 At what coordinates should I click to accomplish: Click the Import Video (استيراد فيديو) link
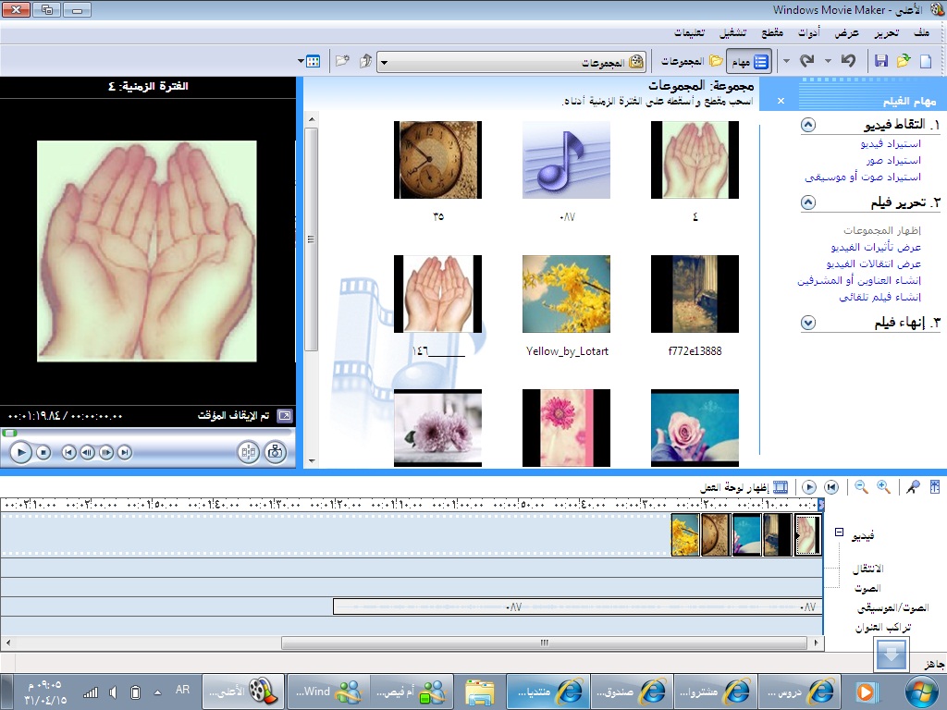click(x=890, y=143)
